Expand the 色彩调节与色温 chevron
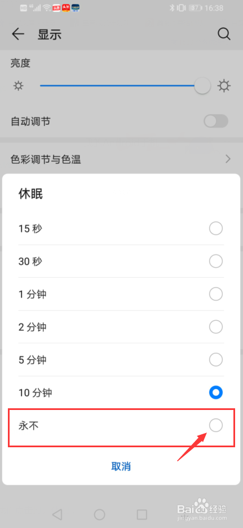 [228, 159]
